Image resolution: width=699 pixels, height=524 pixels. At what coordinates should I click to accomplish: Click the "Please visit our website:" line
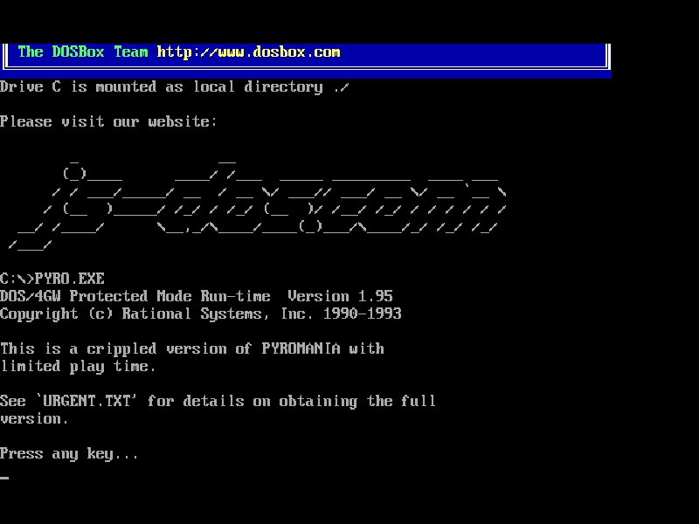coord(108,121)
